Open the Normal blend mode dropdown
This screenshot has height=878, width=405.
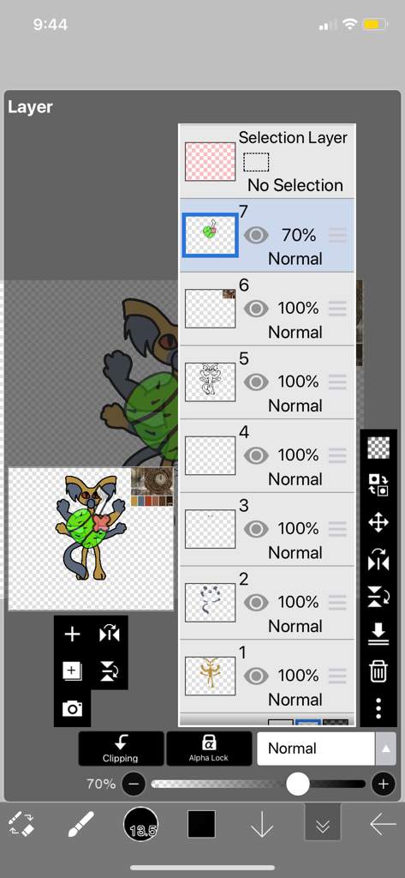coord(315,749)
